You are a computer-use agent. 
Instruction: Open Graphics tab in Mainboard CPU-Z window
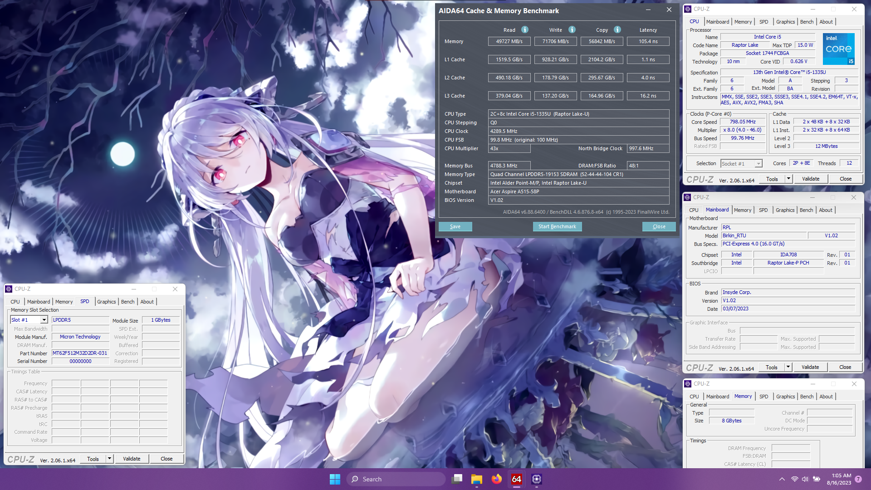[x=785, y=210]
